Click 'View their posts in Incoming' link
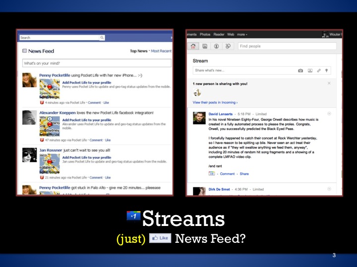Viewport: 357px width, 267px height. pyautogui.click(x=215, y=102)
